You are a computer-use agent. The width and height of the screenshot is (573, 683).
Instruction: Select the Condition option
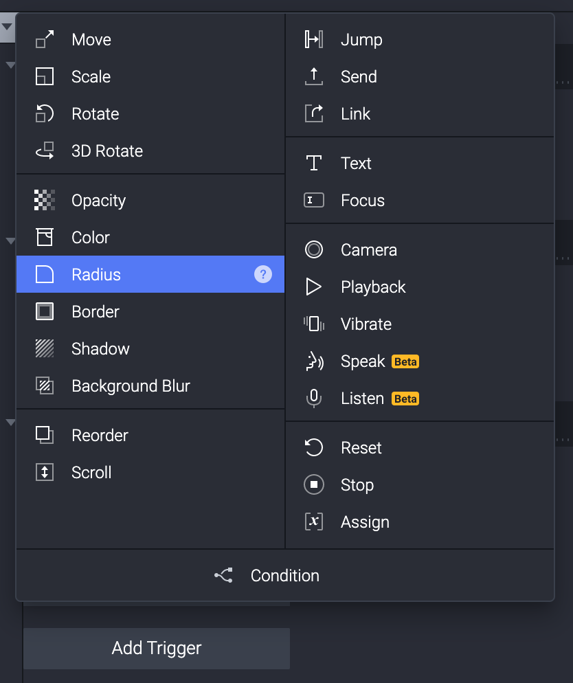(x=284, y=576)
